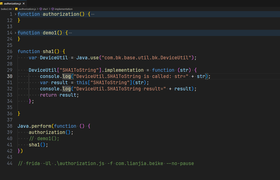Unfold the ellipsis after authorization() {
This screenshot has height=180, width=280.
(93, 14)
